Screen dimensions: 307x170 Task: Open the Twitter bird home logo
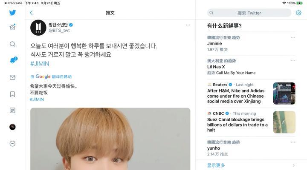point(12,13)
